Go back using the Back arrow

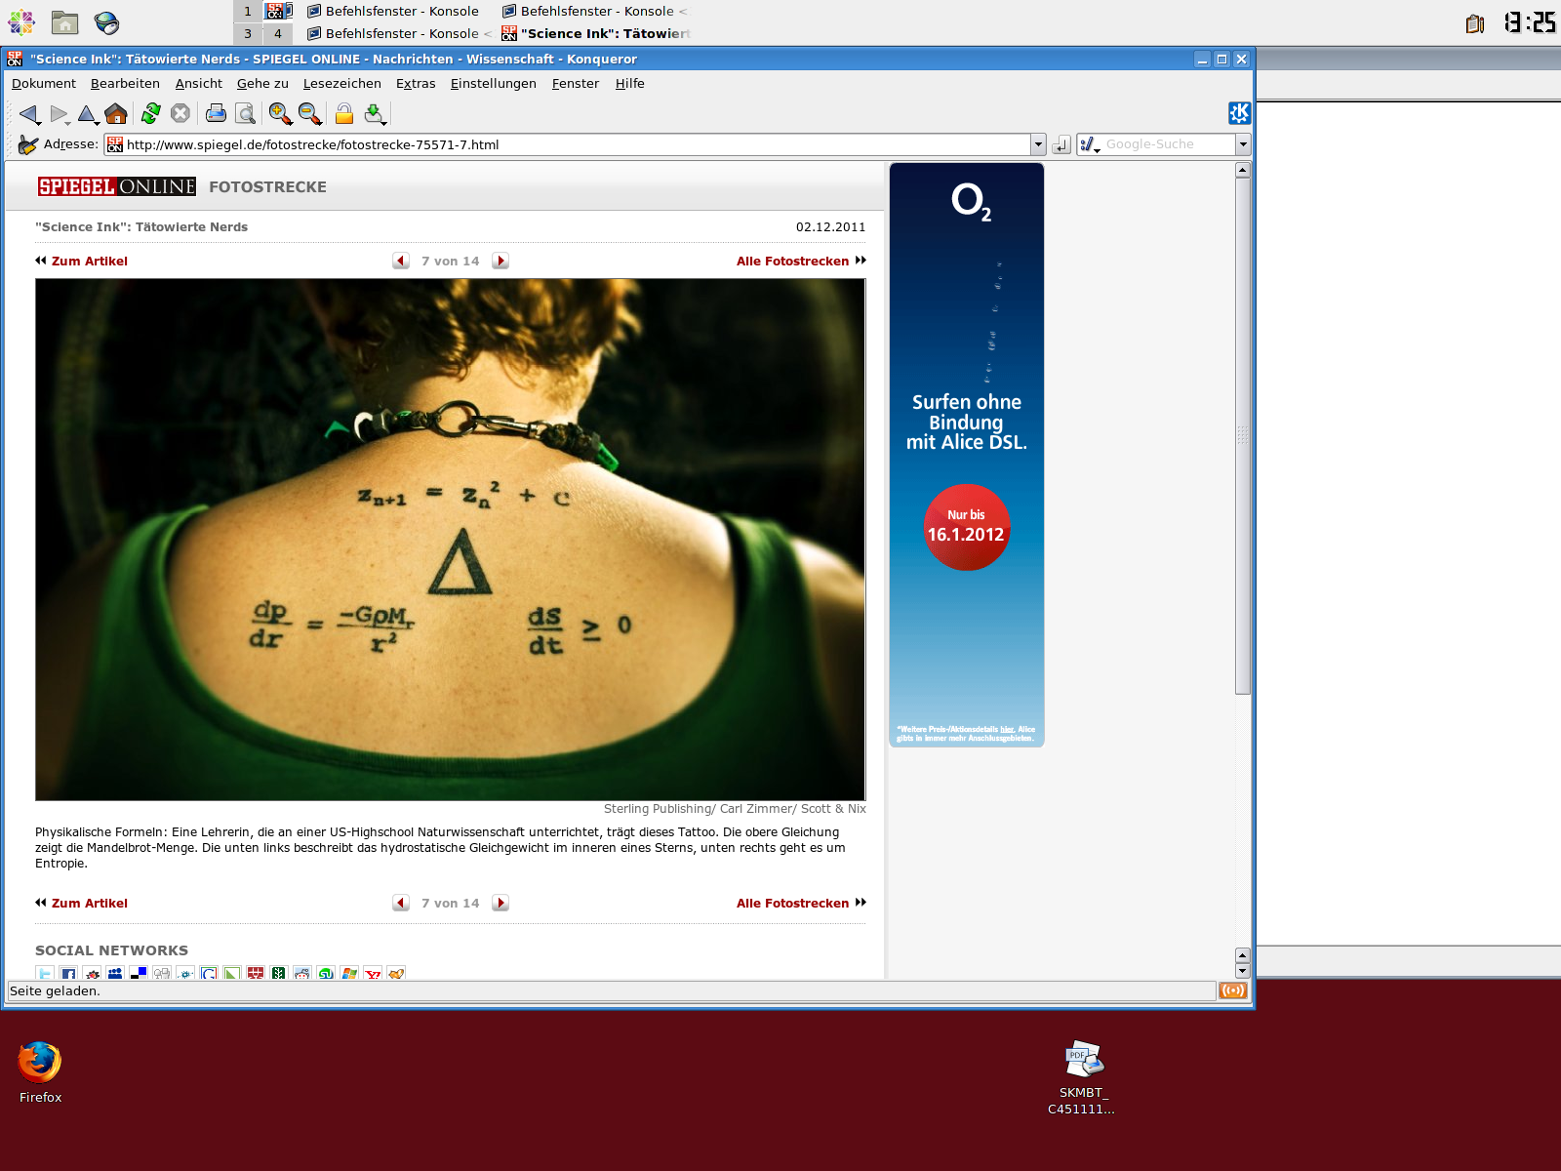(28, 114)
